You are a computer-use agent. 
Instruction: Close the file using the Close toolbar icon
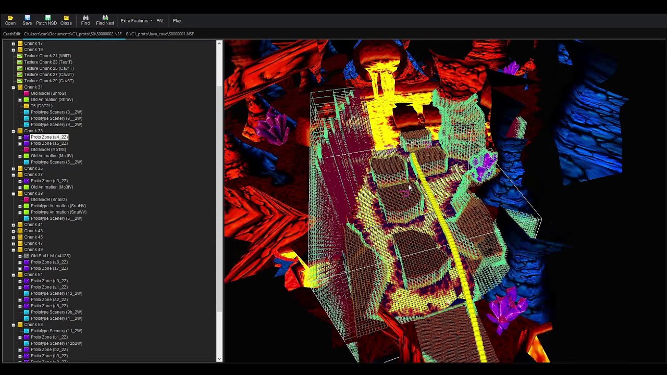66,20
